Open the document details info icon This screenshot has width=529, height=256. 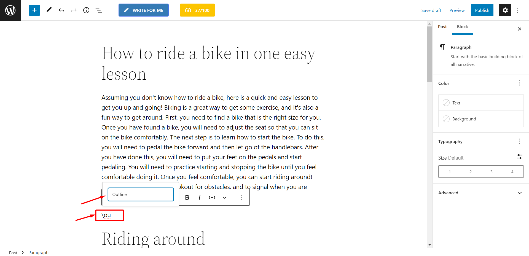point(86,10)
